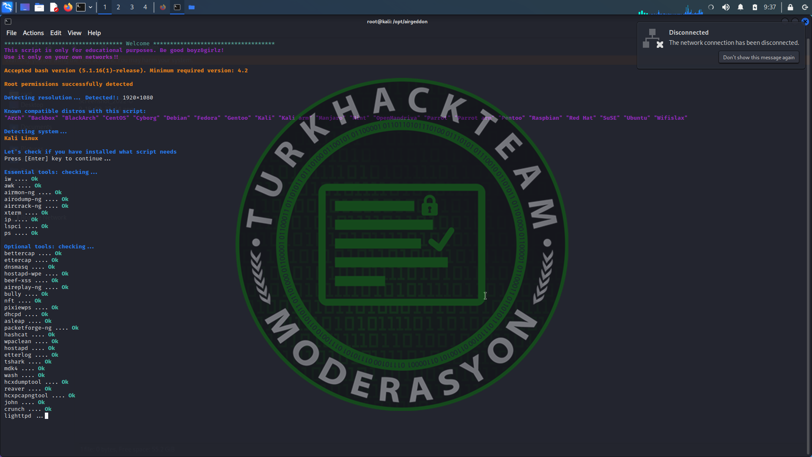812x457 pixels.
Task: Click the "Accepted bash version" line
Action: (126, 71)
